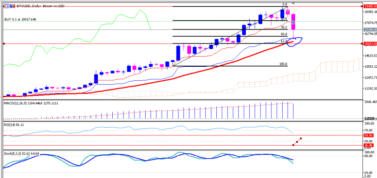
Task: Select the diagonal Fibonacci base trendline
Action: 231,36
